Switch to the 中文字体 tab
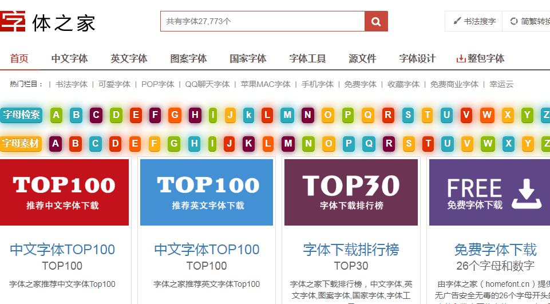The width and height of the screenshot is (550, 304). pyautogui.click(x=69, y=58)
